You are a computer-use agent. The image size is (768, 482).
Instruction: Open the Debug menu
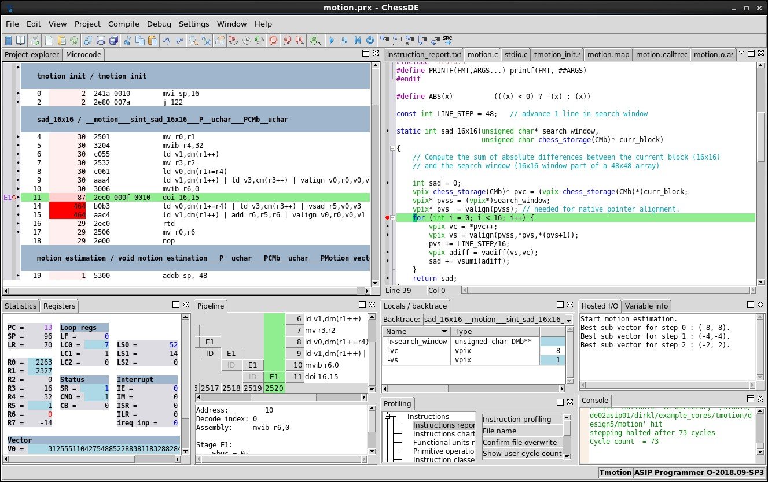coord(158,24)
